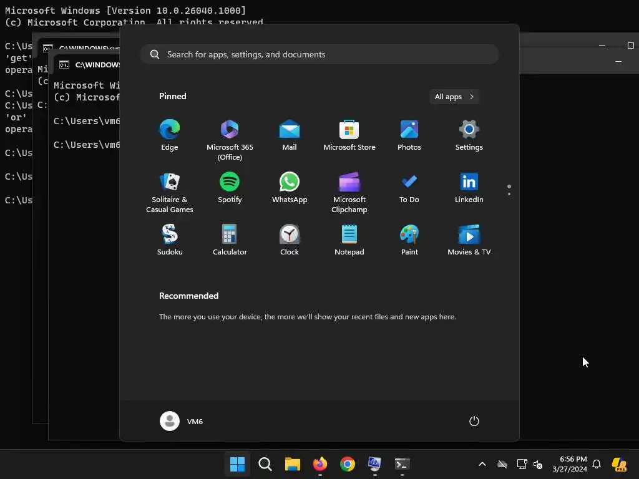Open Settings from pinned apps
Screen dimensions: 639x479
pyautogui.click(x=469, y=135)
